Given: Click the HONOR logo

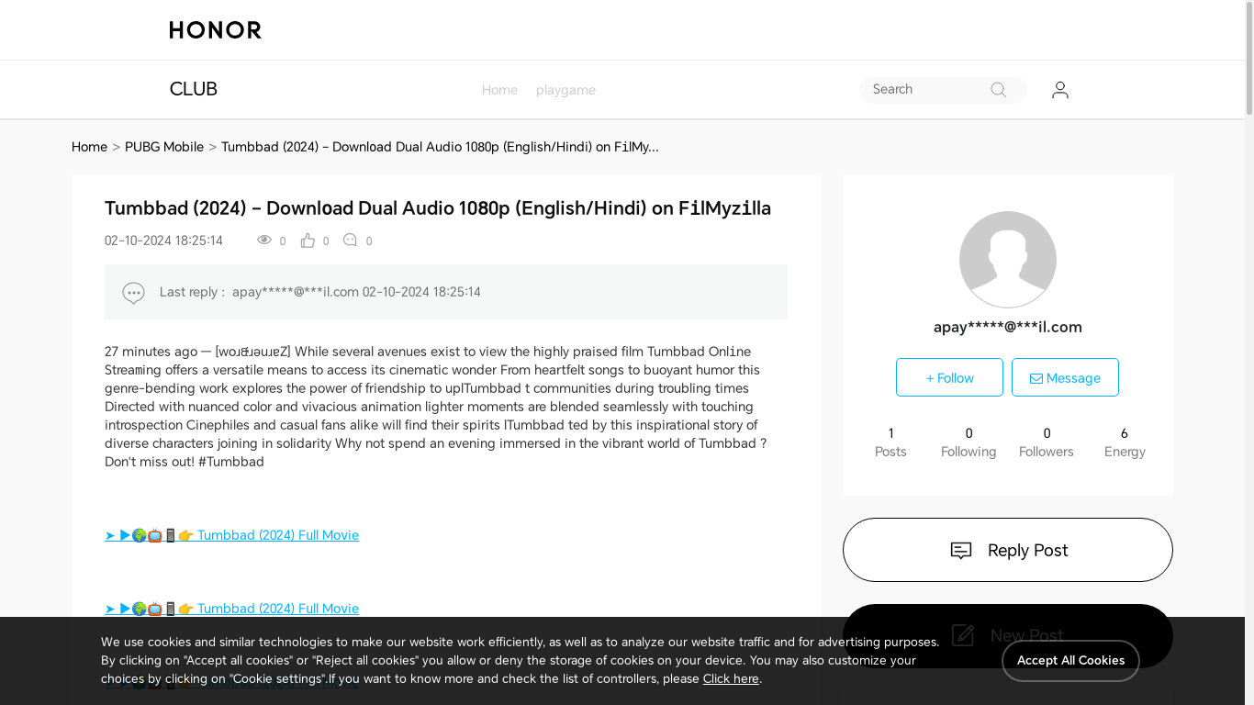Looking at the screenshot, I should pyautogui.click(x=216, y=30).
